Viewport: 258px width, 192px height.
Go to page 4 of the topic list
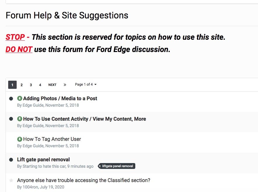(40, 85)
